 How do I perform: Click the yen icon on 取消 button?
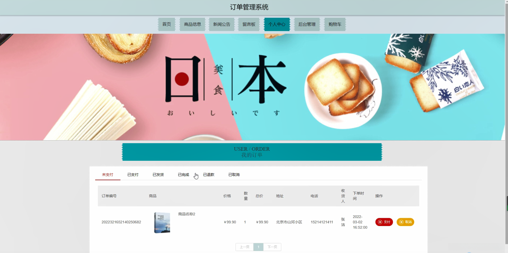tap(401, 222)
